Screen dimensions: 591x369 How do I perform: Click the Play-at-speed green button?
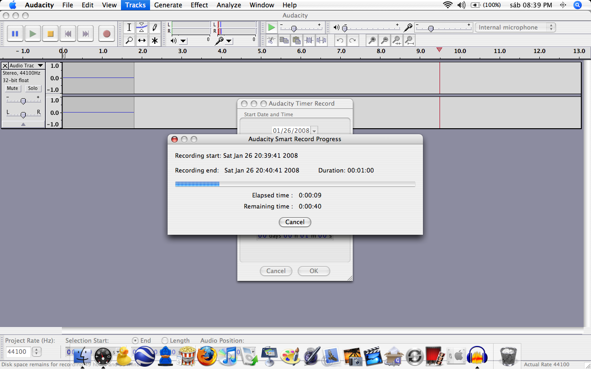point(271,28)
